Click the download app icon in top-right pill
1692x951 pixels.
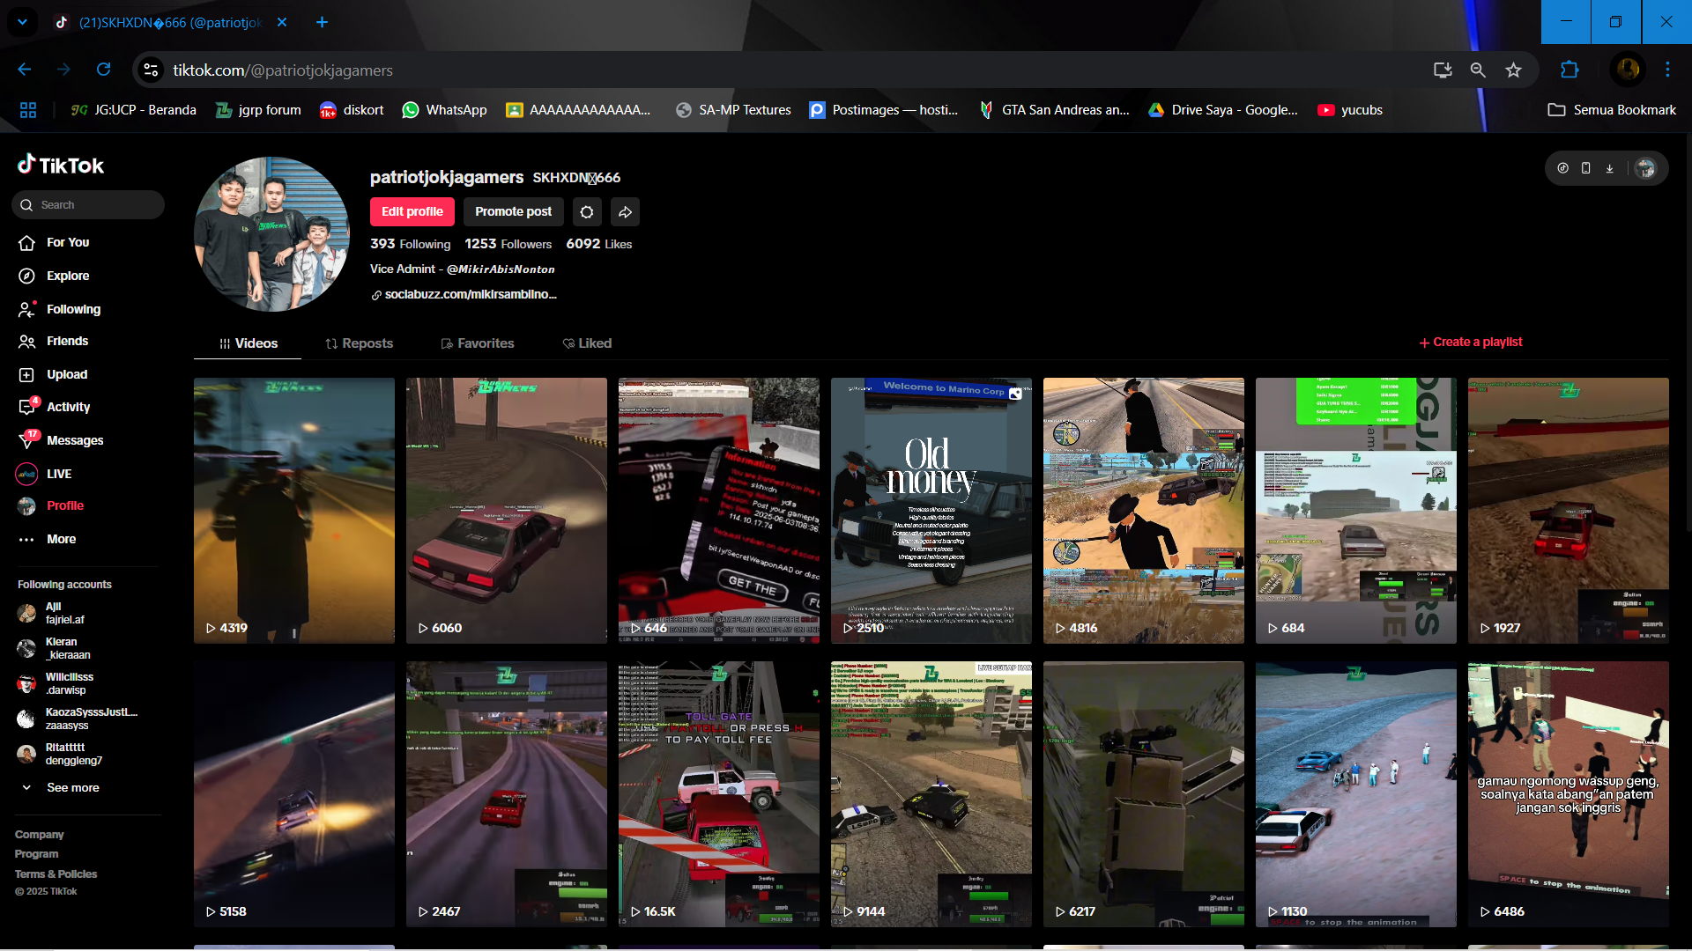[1609, 168]
